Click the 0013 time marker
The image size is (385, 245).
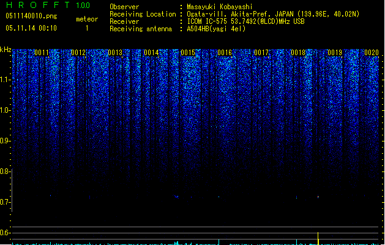click(x=115, y=53)
